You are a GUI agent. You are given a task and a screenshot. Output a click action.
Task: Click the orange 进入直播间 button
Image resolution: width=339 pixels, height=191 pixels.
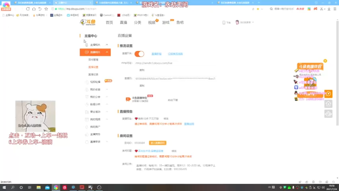tap(158, 143)
